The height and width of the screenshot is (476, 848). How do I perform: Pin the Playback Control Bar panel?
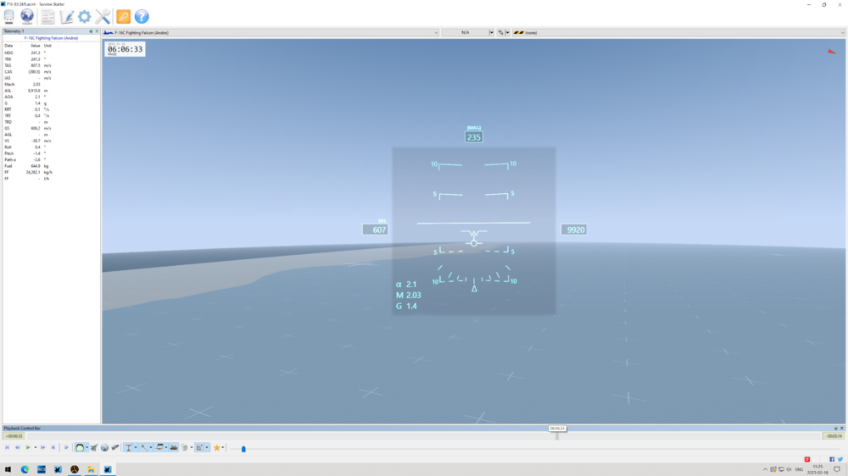(835, 429)
